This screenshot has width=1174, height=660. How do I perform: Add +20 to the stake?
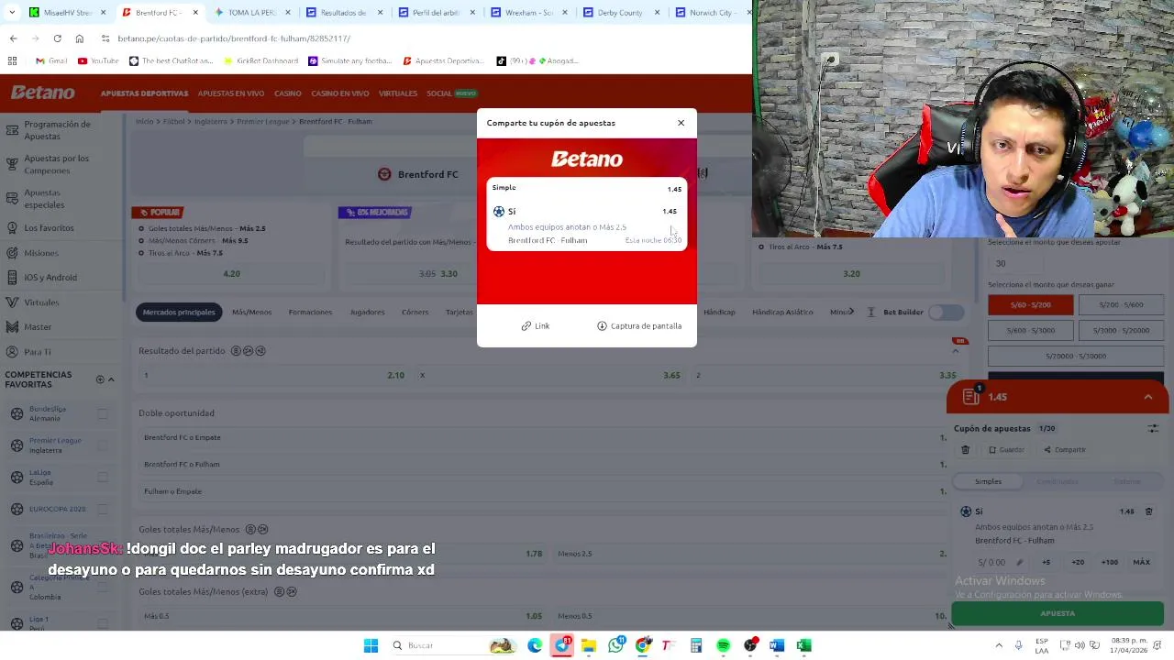[1078, 562]
